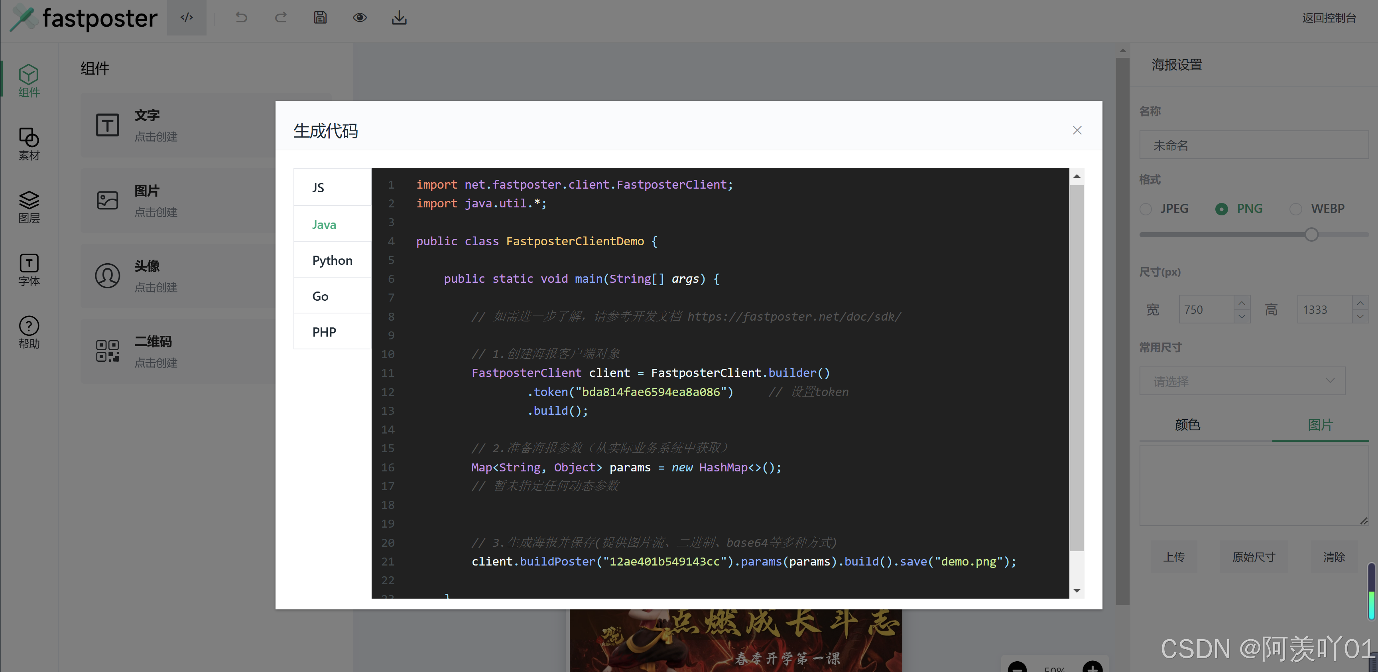The height and width of the screenshot is (672, 1378).
Task: Open the 常用尺寸 size preset dropdown
Action: 1242,381
